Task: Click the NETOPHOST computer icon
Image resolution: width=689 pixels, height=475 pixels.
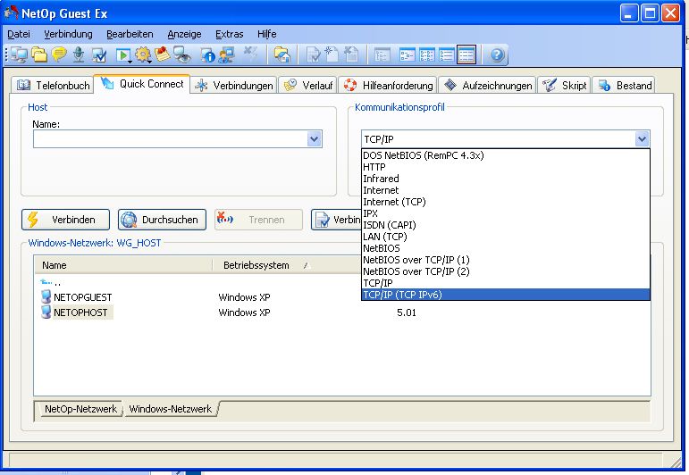Action: coord(46,312)
